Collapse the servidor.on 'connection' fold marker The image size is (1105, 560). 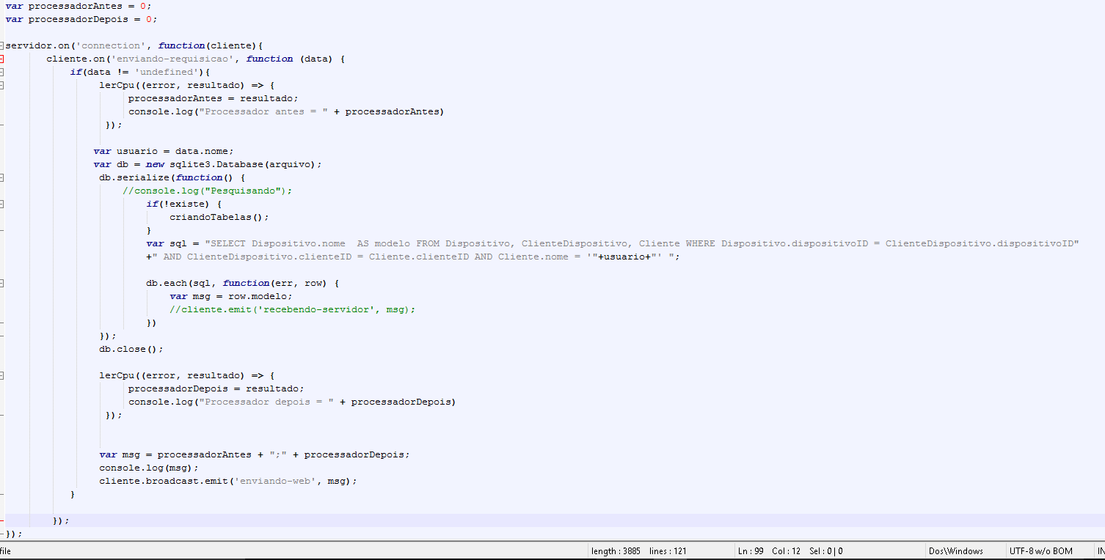coord(2,45)
